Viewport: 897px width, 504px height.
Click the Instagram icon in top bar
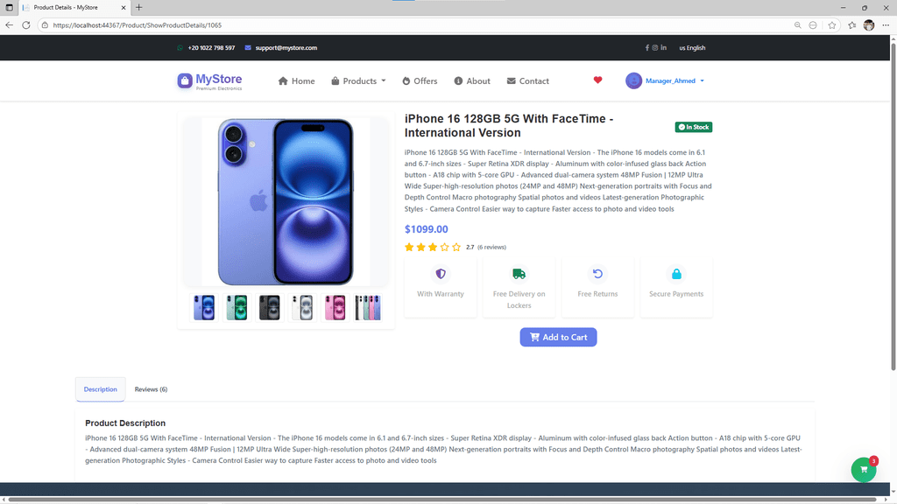(x=655, y=48)
